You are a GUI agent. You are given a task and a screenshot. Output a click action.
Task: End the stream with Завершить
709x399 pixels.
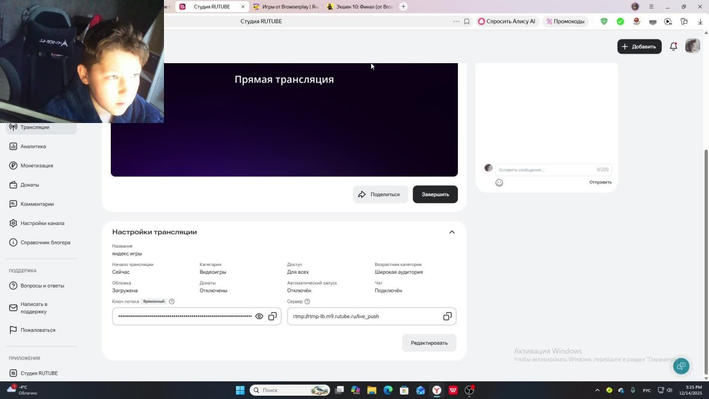tap(435, 195)
